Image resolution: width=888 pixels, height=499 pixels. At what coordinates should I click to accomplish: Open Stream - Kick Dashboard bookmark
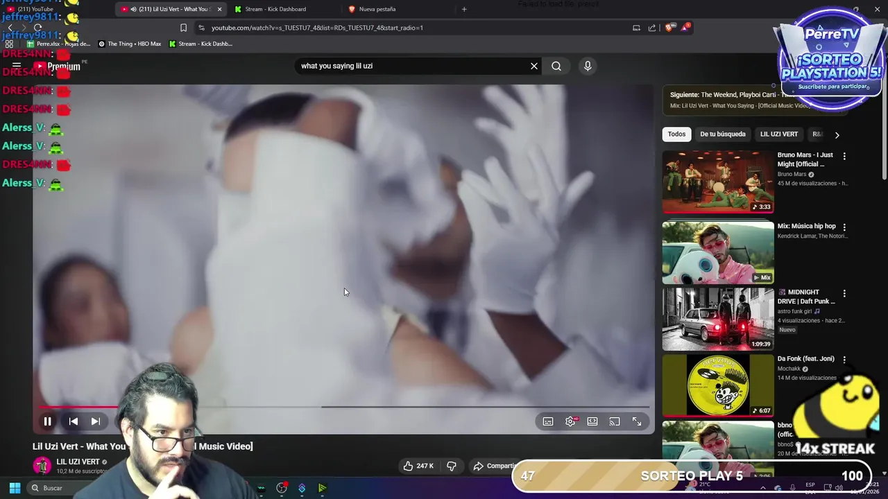200,44
